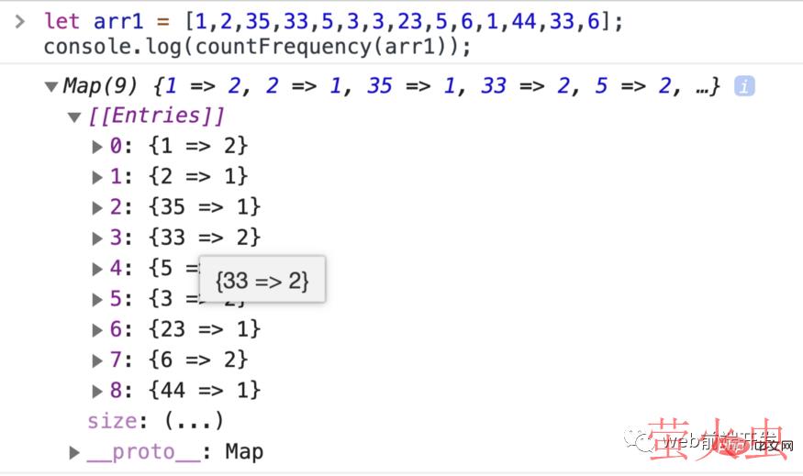
Task: Expand entry 7: {6 => 2}
Action: [96, 360]
